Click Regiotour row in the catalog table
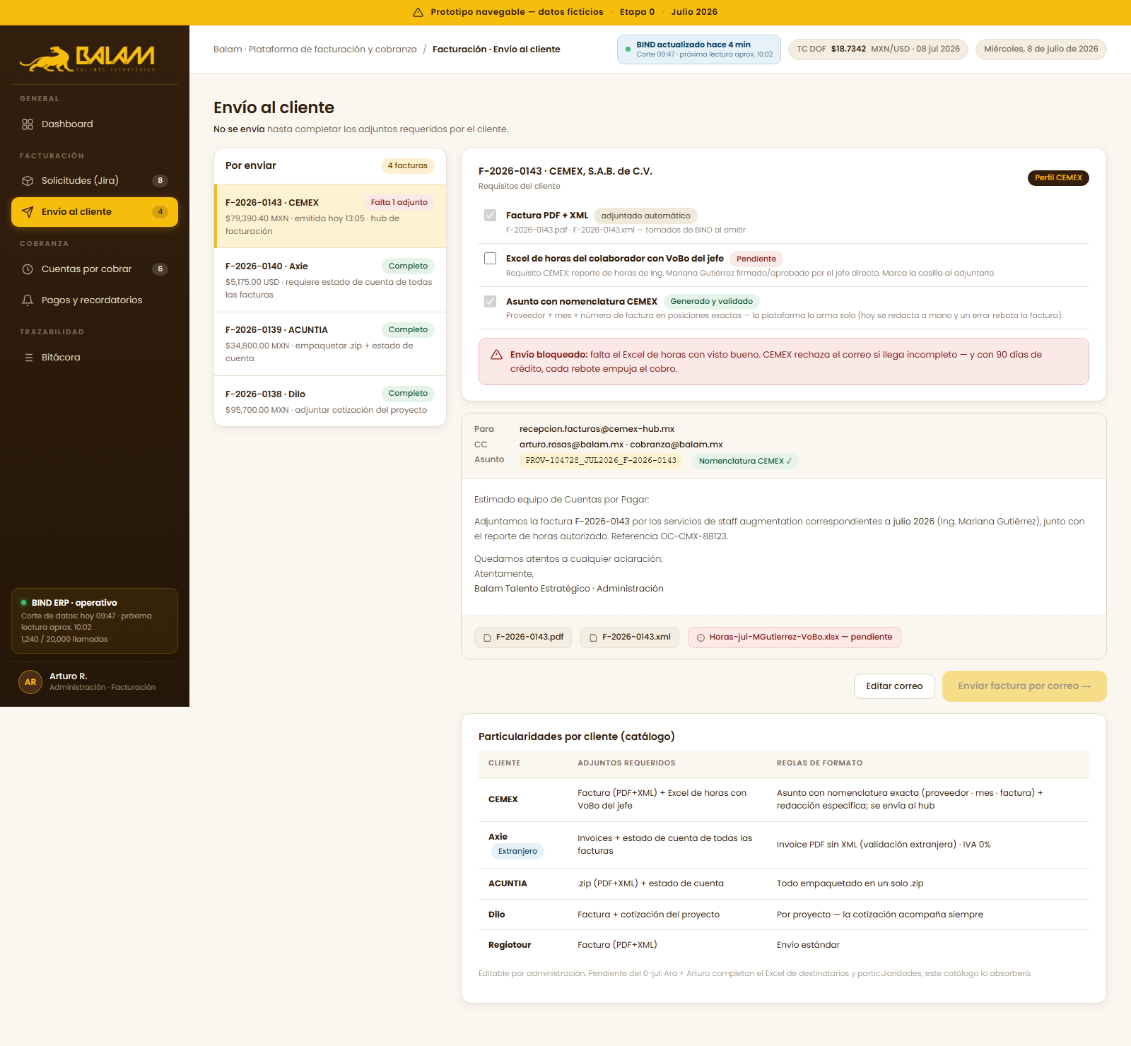Viewport: 1131px width, 1046px height. click(x=784, y=945)
